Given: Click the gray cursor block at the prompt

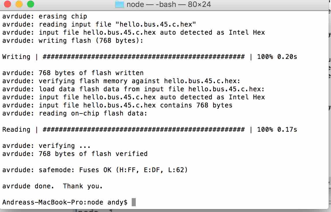Looking at the screenshot, I should click(134, 202).
